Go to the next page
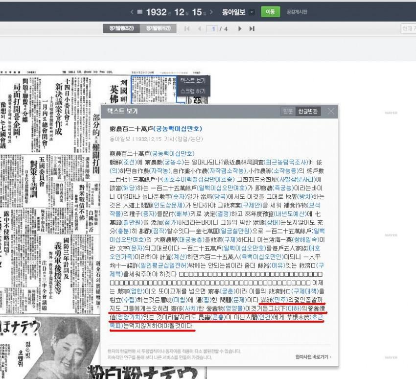The width and height of the screenshot is (416, 379). [239, 29]
